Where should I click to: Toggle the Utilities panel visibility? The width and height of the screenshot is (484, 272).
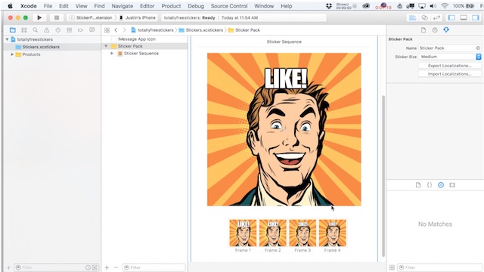(476, 18)
